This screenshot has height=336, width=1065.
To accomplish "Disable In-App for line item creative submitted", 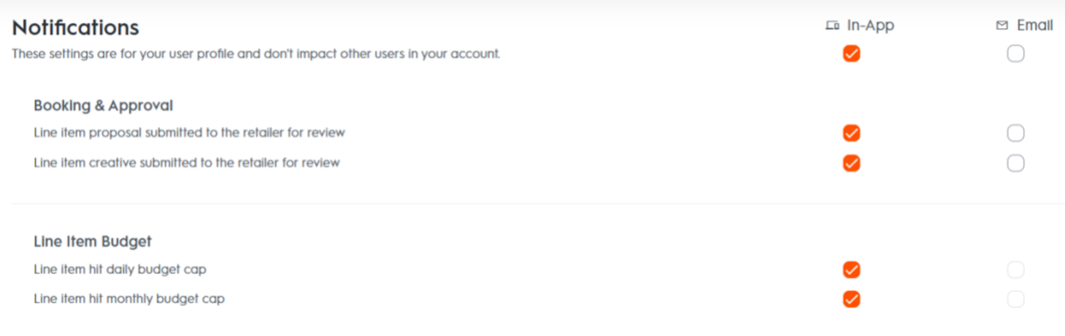I will click(x=851, y=163).
